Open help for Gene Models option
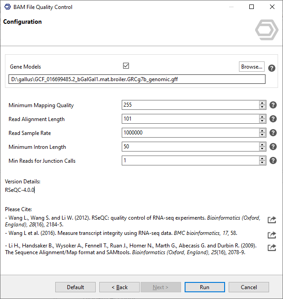 click(271, 68)
